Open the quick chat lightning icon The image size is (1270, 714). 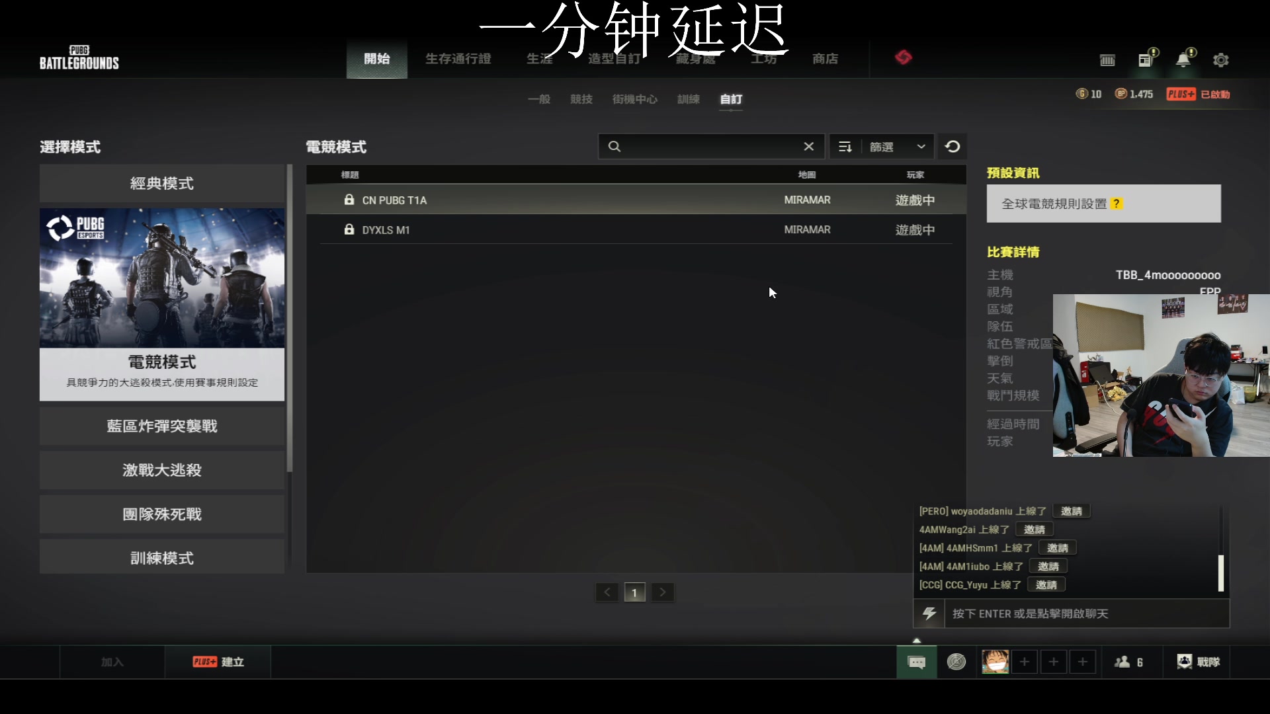pyautogui.click(x=929, y=614)
